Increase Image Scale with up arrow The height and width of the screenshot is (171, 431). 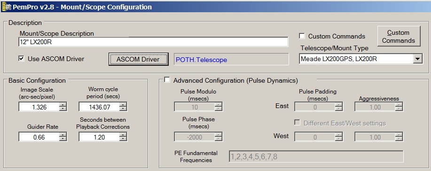pyautogui.click(x=63, y=105)
